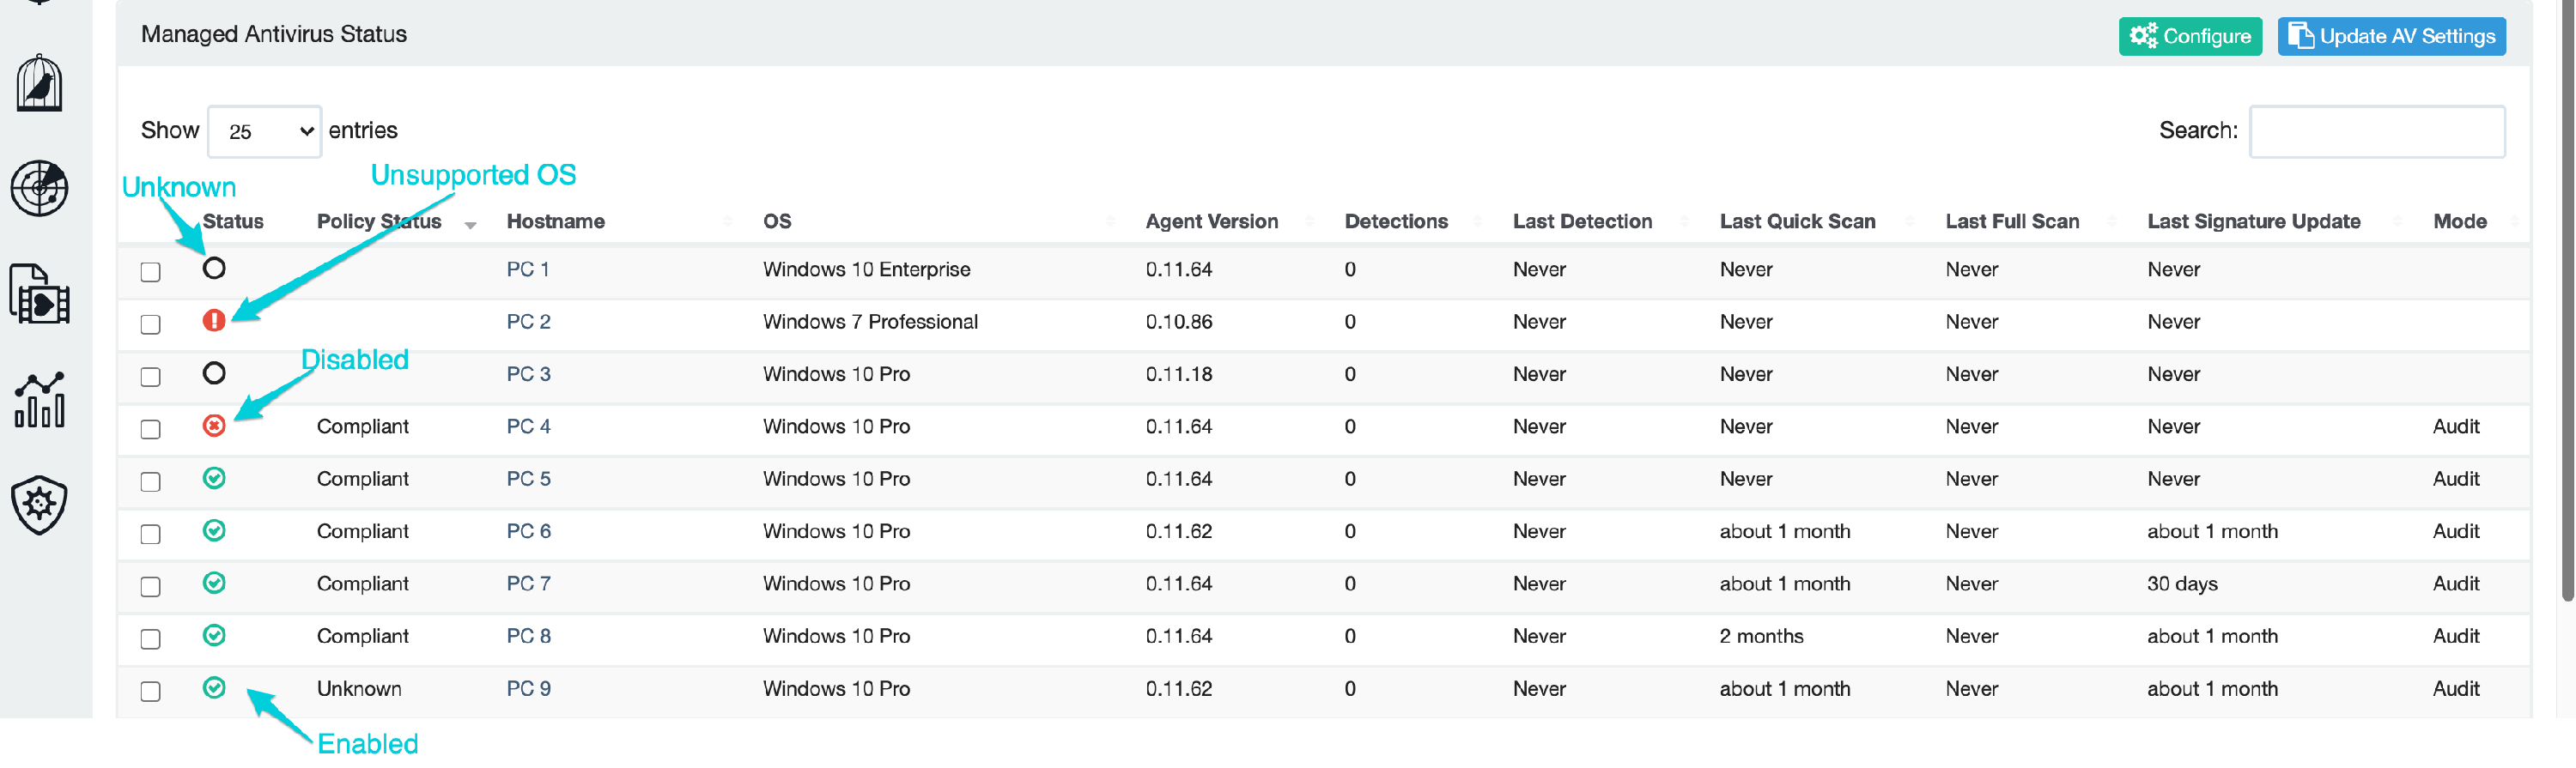Viewport: 2576px width, 768px height.
Task: Select the checkbox for PC 4
Action: coord(151,429)
